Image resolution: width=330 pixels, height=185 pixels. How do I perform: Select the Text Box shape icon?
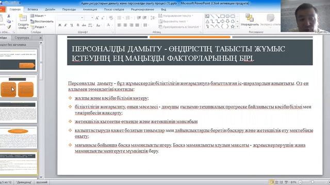coord(207,16)
